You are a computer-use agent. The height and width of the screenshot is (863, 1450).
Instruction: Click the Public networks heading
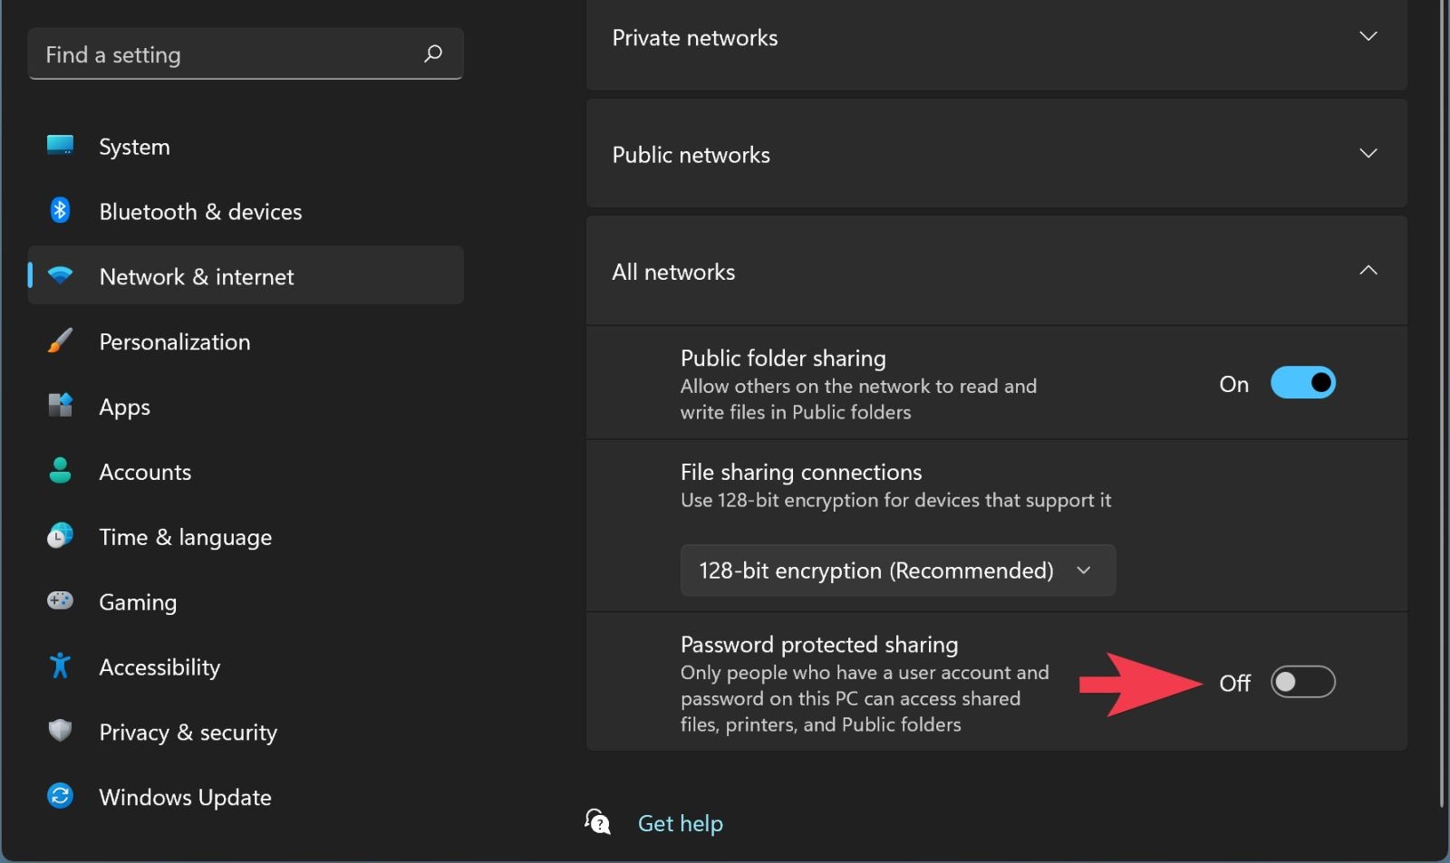691,155
